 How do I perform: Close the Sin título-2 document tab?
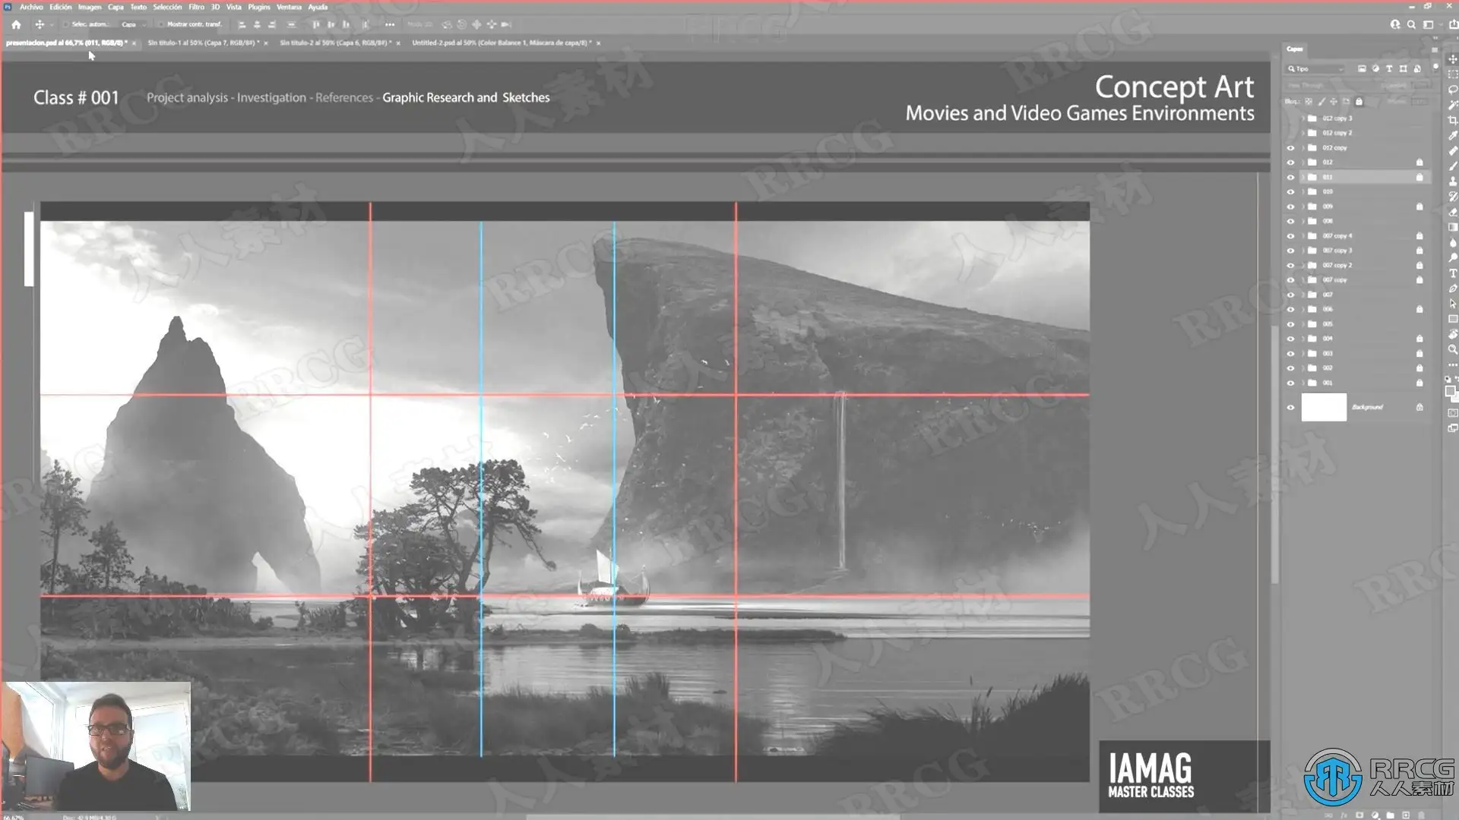[398, 43]
